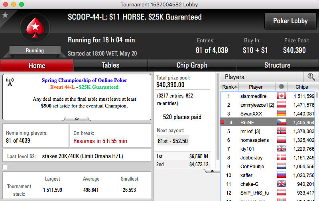Sort by the Chips column header
This screenshot has height=201, width=319.
(303, 87)
